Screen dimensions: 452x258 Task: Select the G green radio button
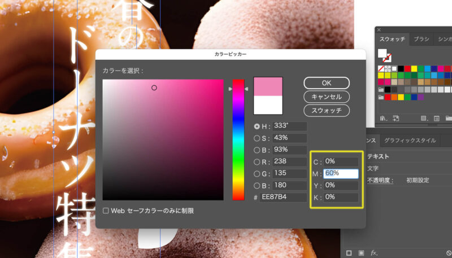[257, 174]
